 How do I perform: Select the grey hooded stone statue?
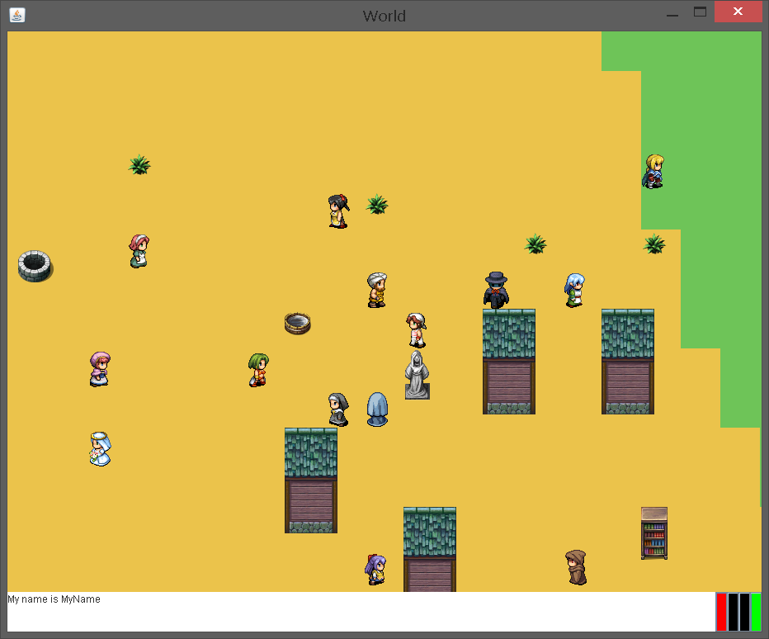pyautogui.click(x=417, y=375)
